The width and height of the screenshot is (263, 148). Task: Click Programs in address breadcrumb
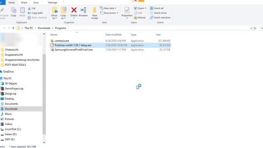[60, 28]
